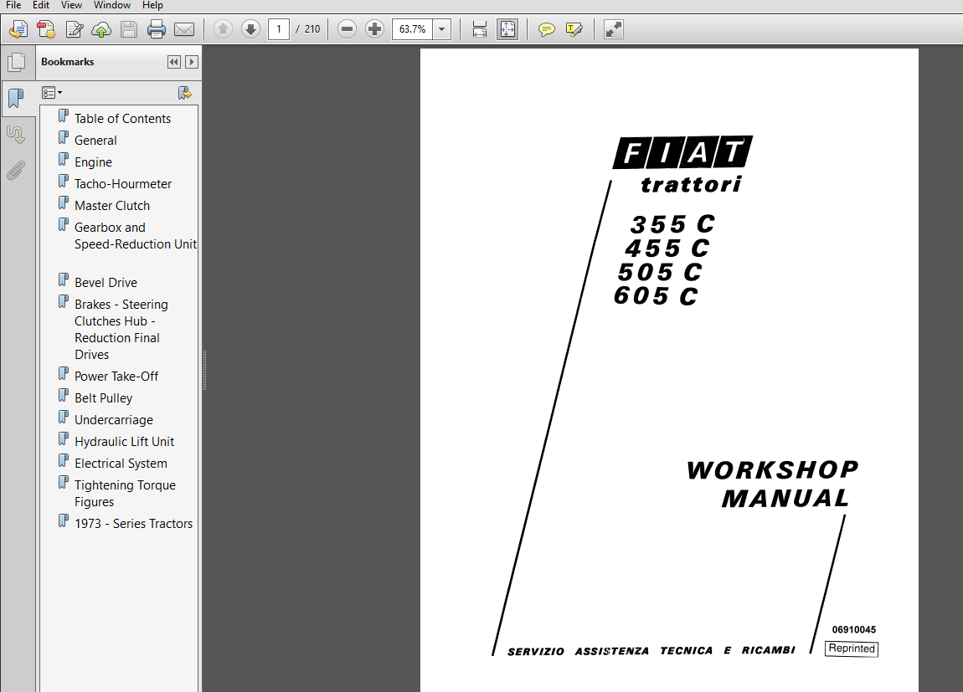963x692 pixels.
Task: Go to next page with down arrow
Action: click(x=250, y=28)
